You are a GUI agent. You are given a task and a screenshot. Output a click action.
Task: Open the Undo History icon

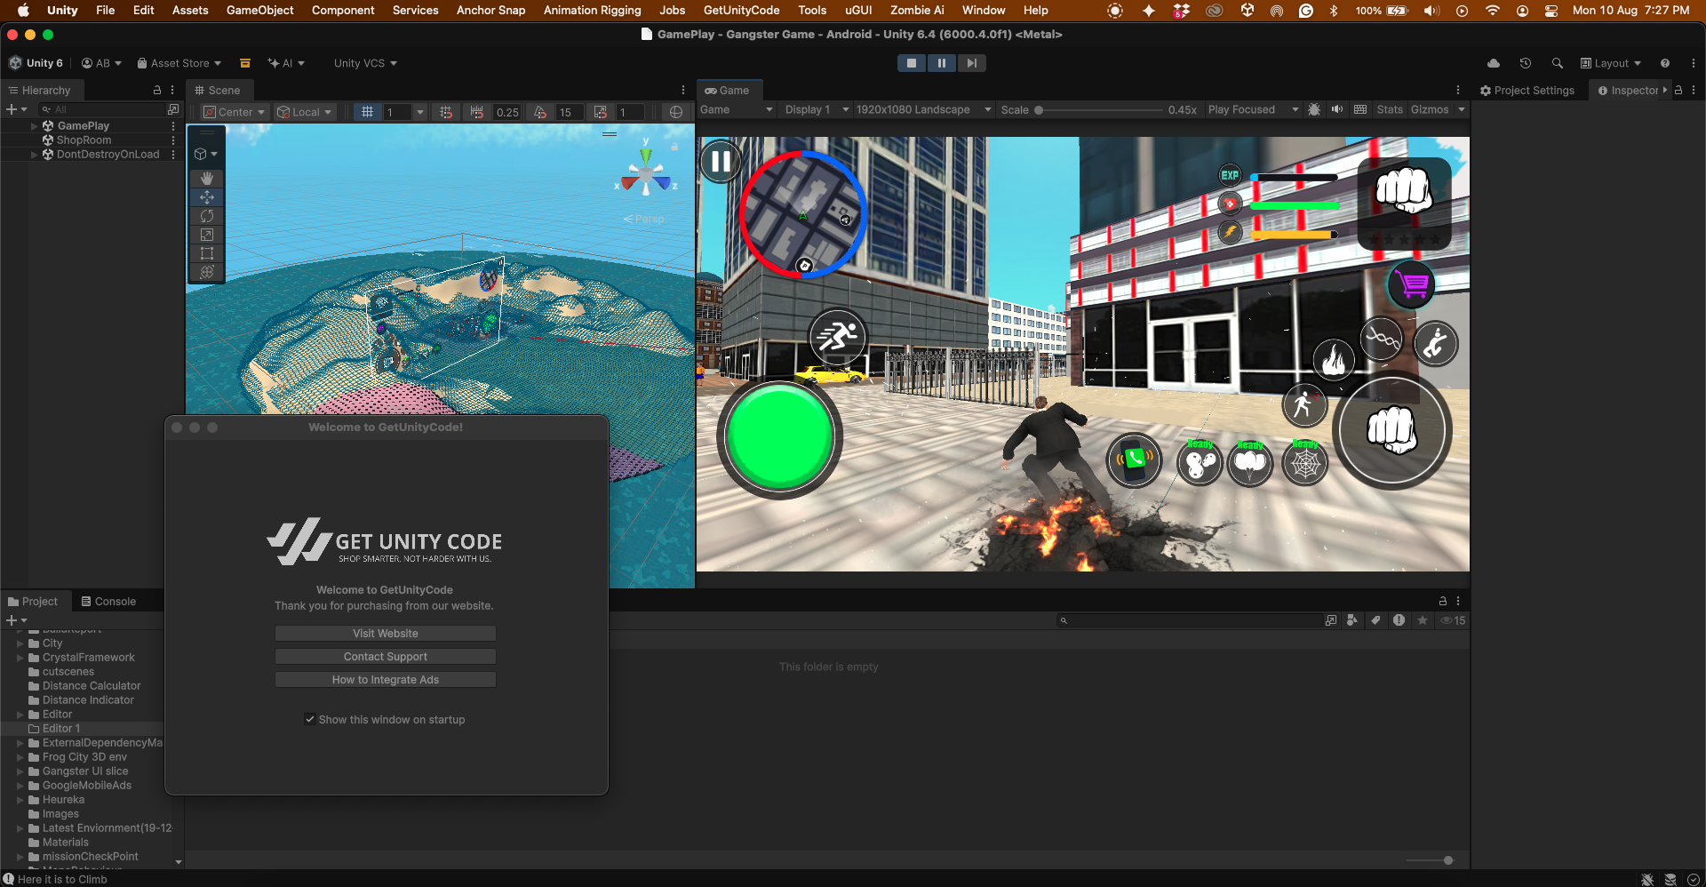[x=1526, y=63]
